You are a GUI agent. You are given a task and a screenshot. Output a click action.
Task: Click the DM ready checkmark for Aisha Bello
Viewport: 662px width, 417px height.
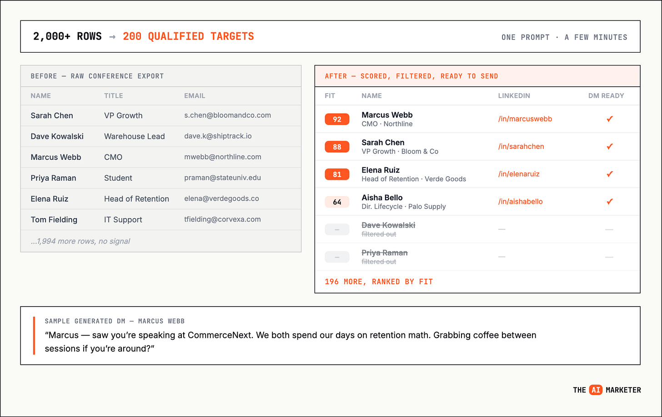click(610, 202)
